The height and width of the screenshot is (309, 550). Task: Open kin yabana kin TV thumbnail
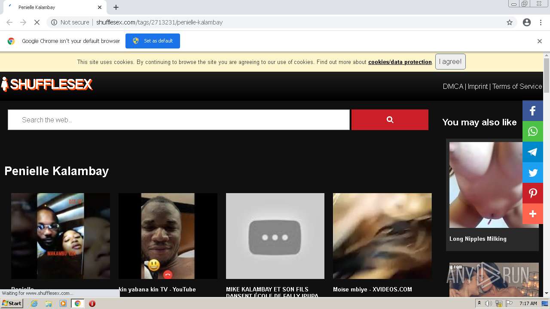coord(168,236)
